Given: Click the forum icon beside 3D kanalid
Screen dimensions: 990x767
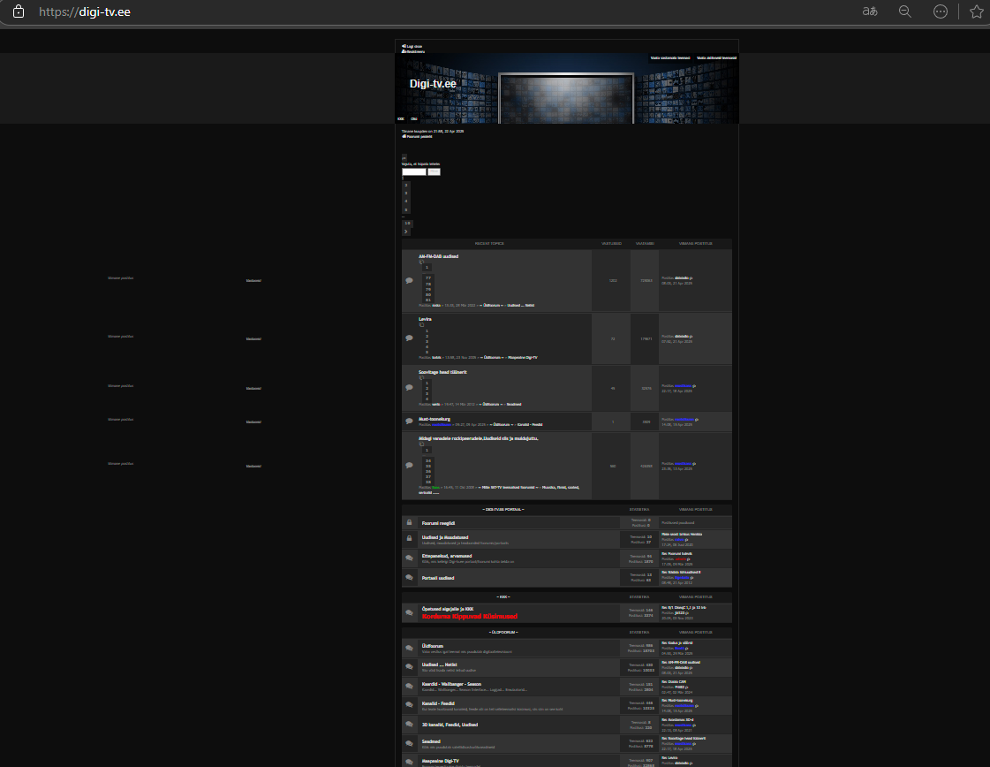Looking at the screenshot, I should pyautogui.click(x=409, y=725).
